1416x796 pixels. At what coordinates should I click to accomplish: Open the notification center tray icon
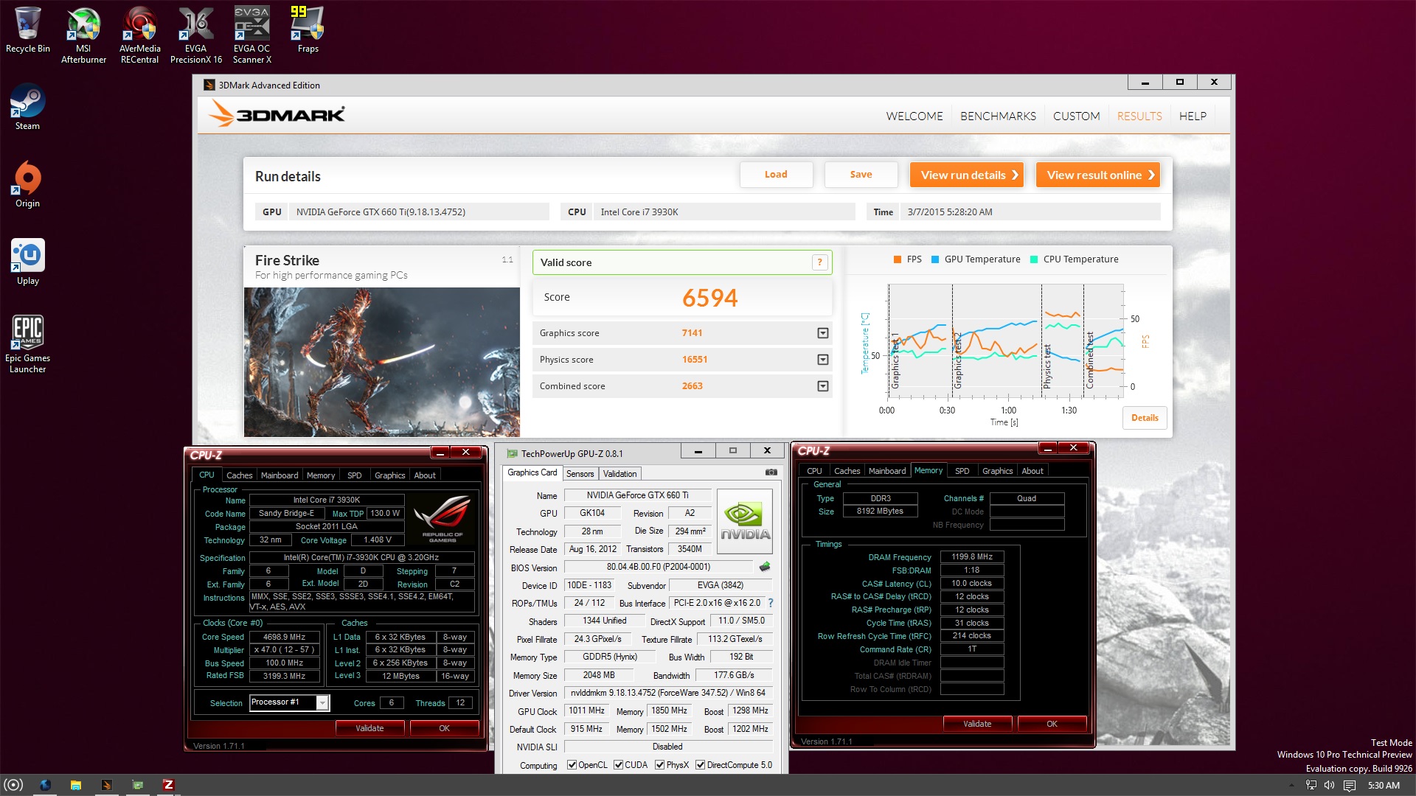pyautogui.click(x=1350, y=786)
